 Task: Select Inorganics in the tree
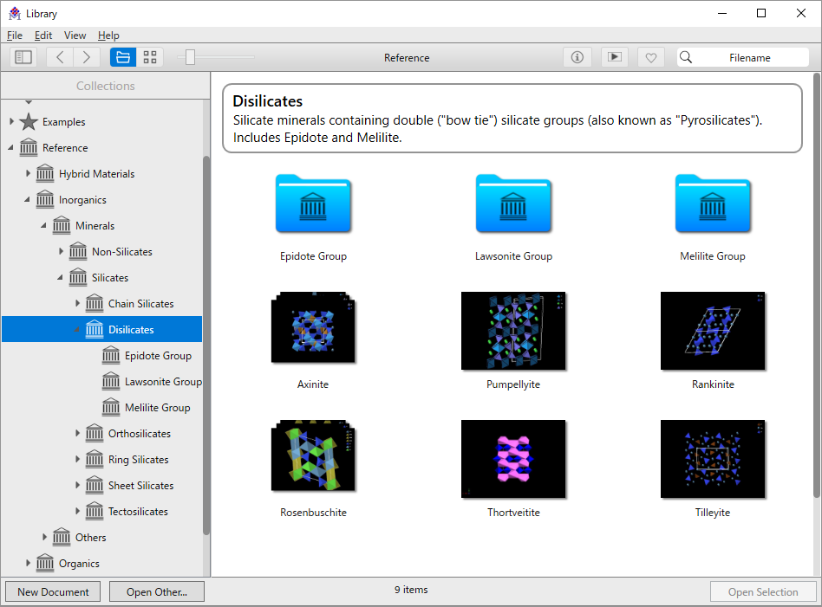tap(82, 200)
